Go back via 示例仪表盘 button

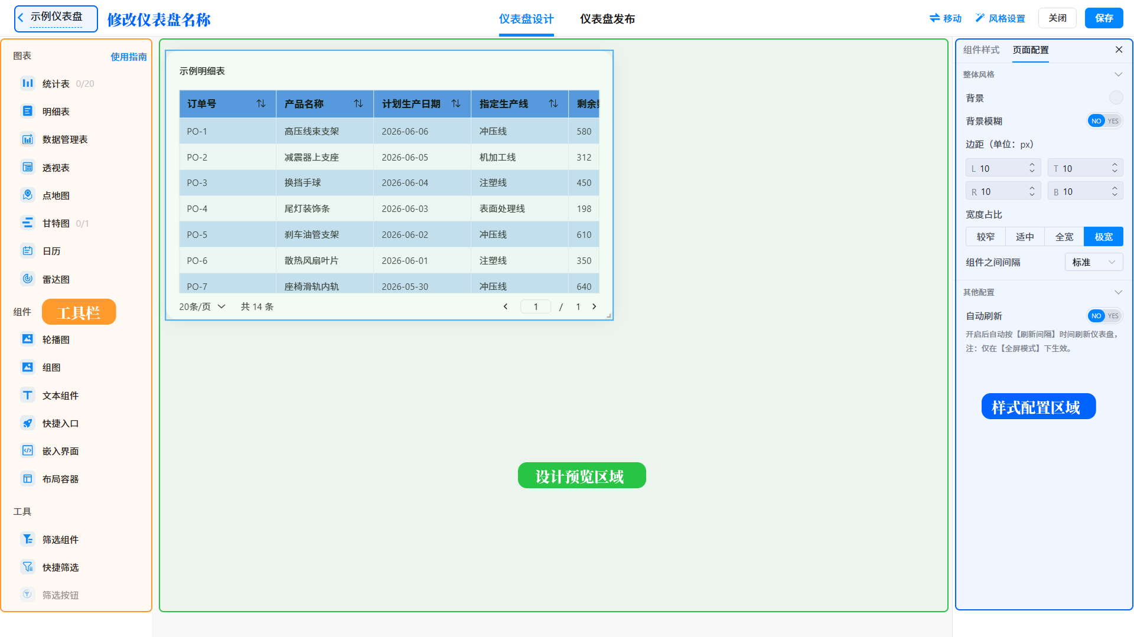tap(56, 18)
